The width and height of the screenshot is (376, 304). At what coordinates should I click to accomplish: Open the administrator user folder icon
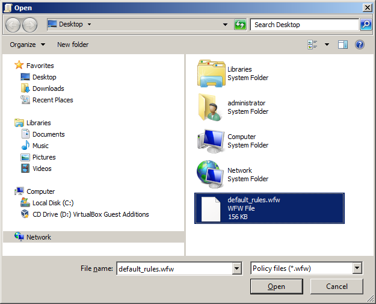pos(211,107)
